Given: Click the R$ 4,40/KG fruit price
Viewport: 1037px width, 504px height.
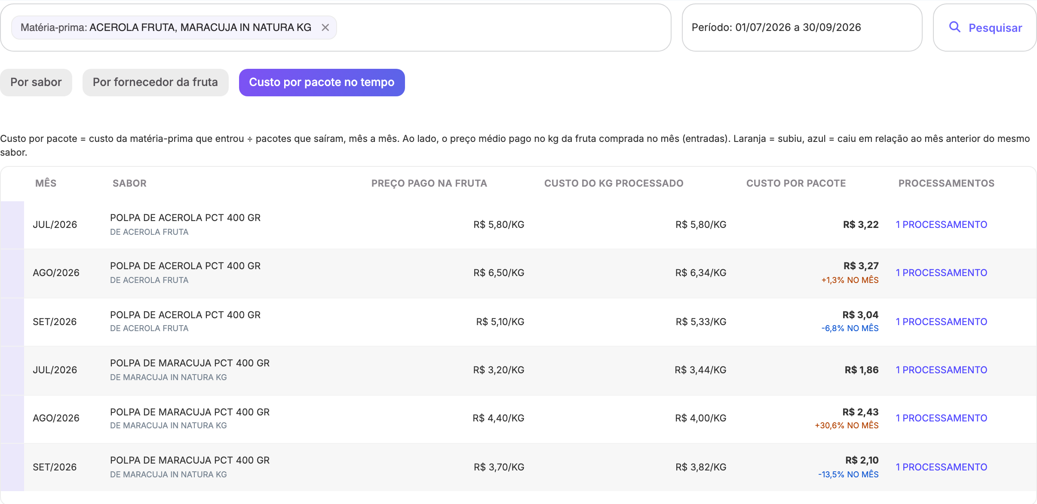Looking at the screenshot, I should pyautogui.click(x=498, y=418).
